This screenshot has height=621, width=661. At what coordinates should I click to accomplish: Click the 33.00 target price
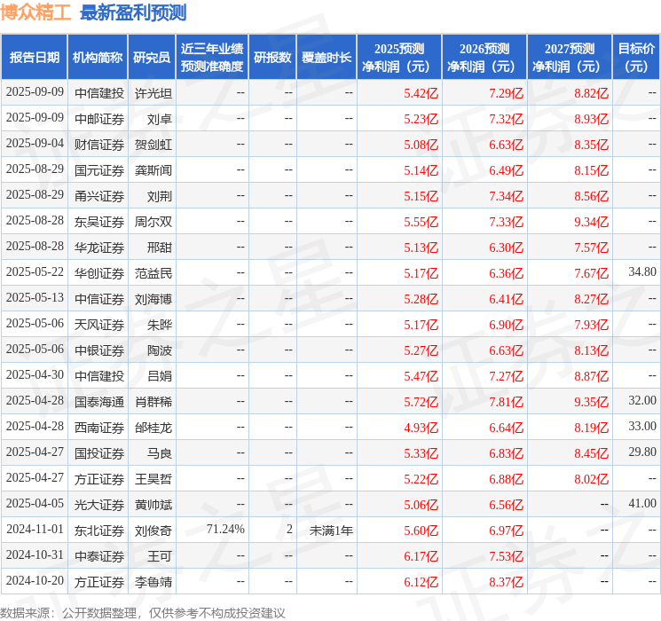(642, 426)
